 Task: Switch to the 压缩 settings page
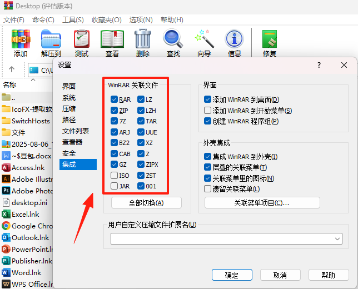[69, 108]
